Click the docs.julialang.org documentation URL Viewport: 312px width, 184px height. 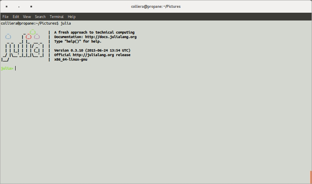click(x=111, y=37)
